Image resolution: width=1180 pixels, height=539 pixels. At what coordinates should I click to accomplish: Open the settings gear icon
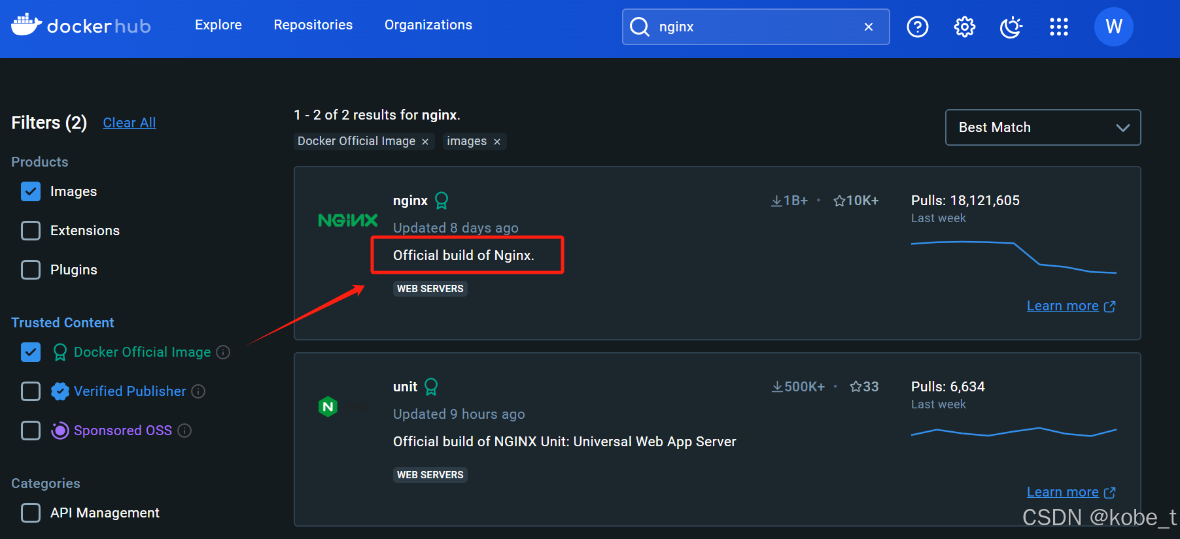pos(965,27)
